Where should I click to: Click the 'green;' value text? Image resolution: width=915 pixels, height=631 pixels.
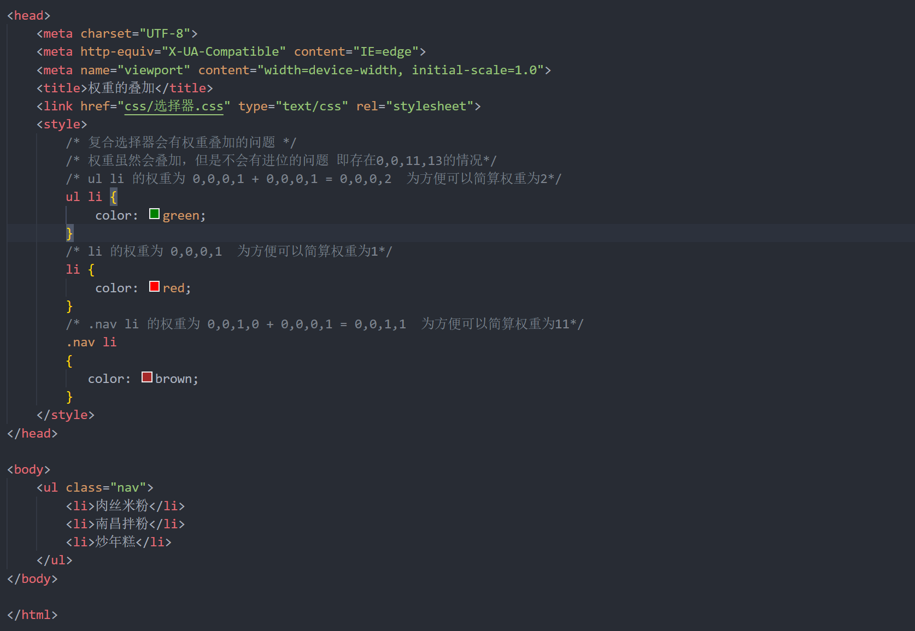click(184, 215)
